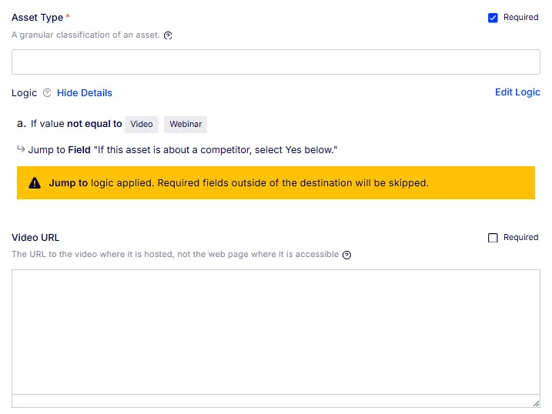Open help icon next to Asset Type description
Image resolution: width=552 pixels, height=414 pixels.
coord(168,35)
